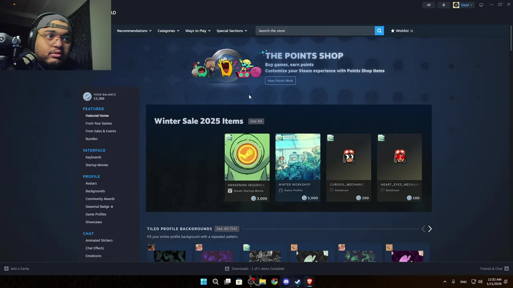This screenshot has height=288, width=513.
Task: Select the Awakening Sequence startup movie item
Action: (x=247, y=168)
